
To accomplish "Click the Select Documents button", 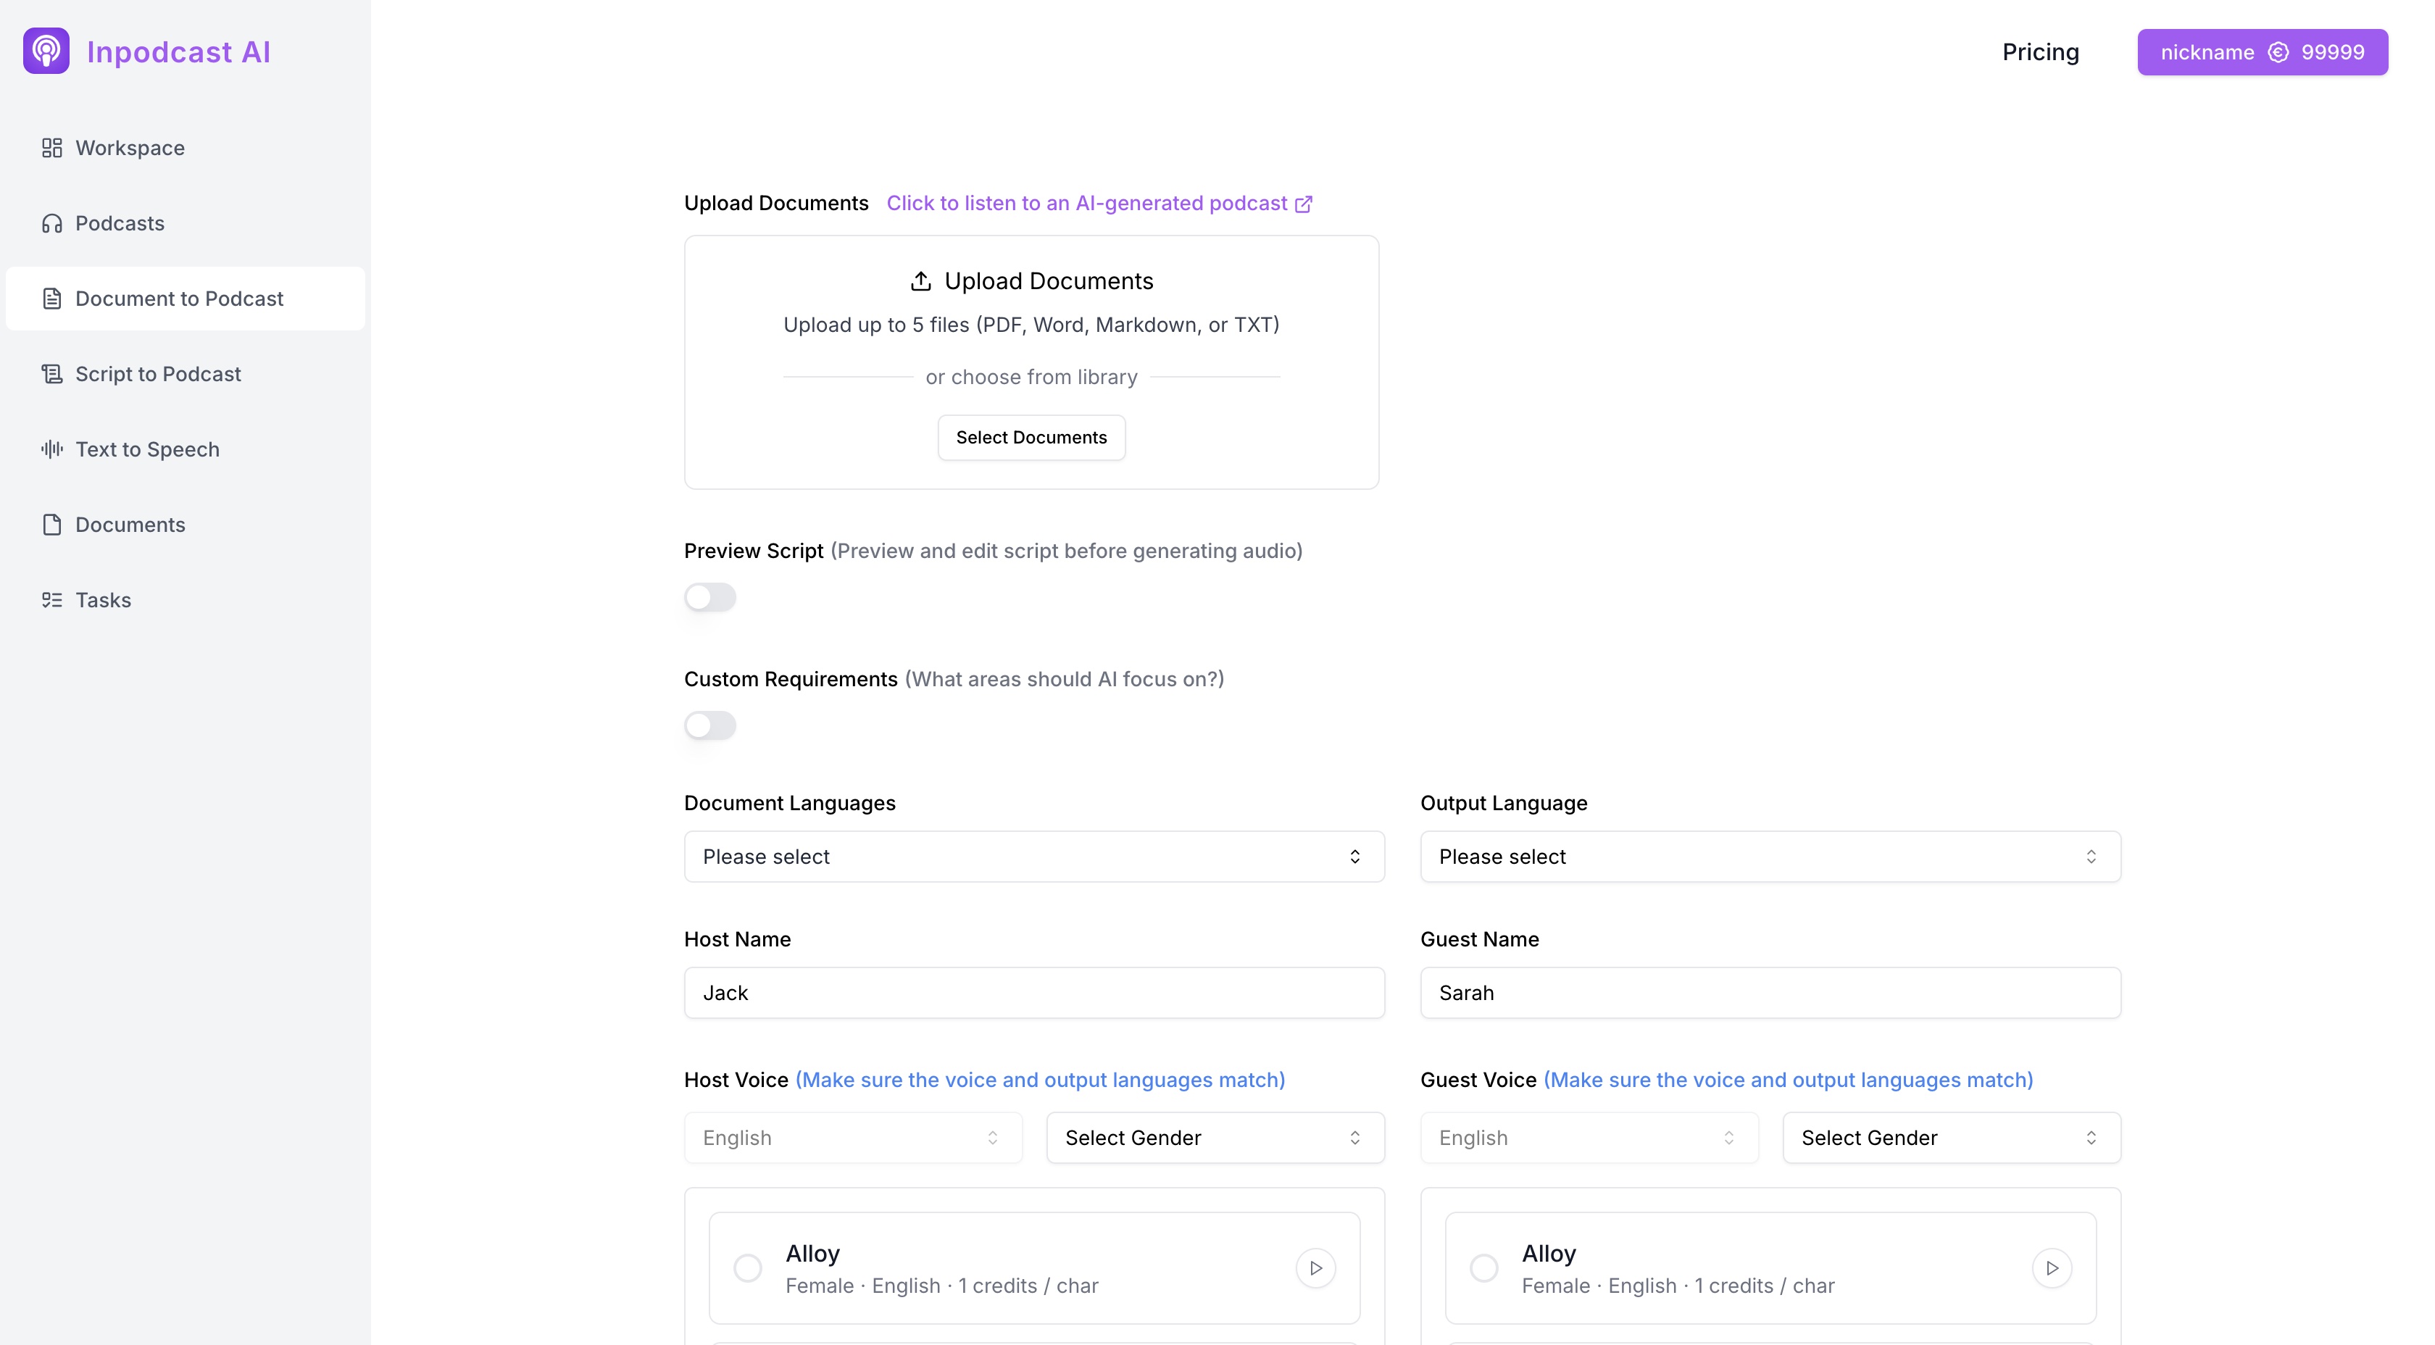I will (1031, 437).
